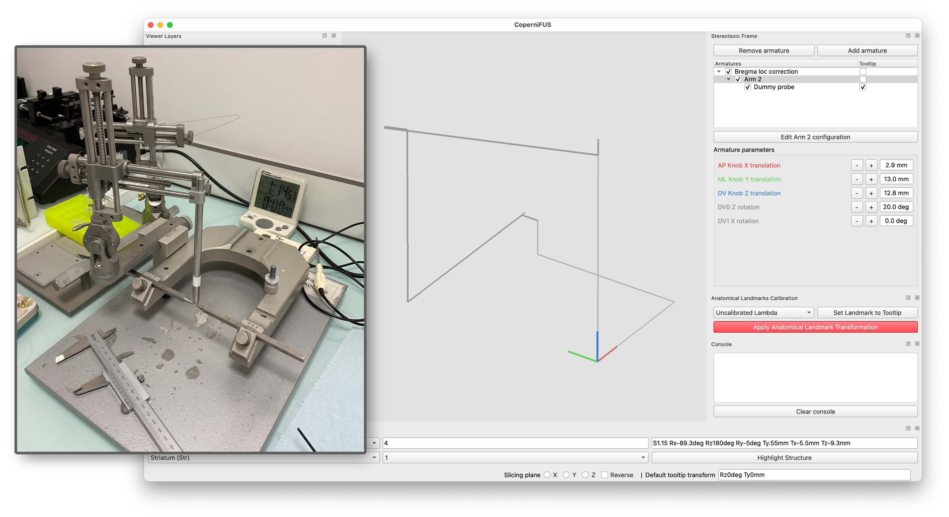
Task: Select Y slicing plane radio button
Action: [x=566, y=475]
